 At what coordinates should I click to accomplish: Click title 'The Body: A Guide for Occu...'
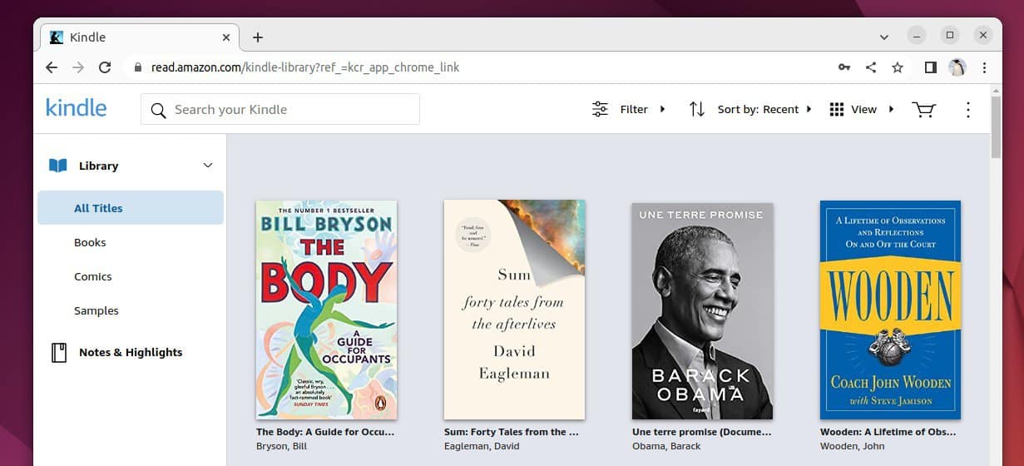pos(325,432)
